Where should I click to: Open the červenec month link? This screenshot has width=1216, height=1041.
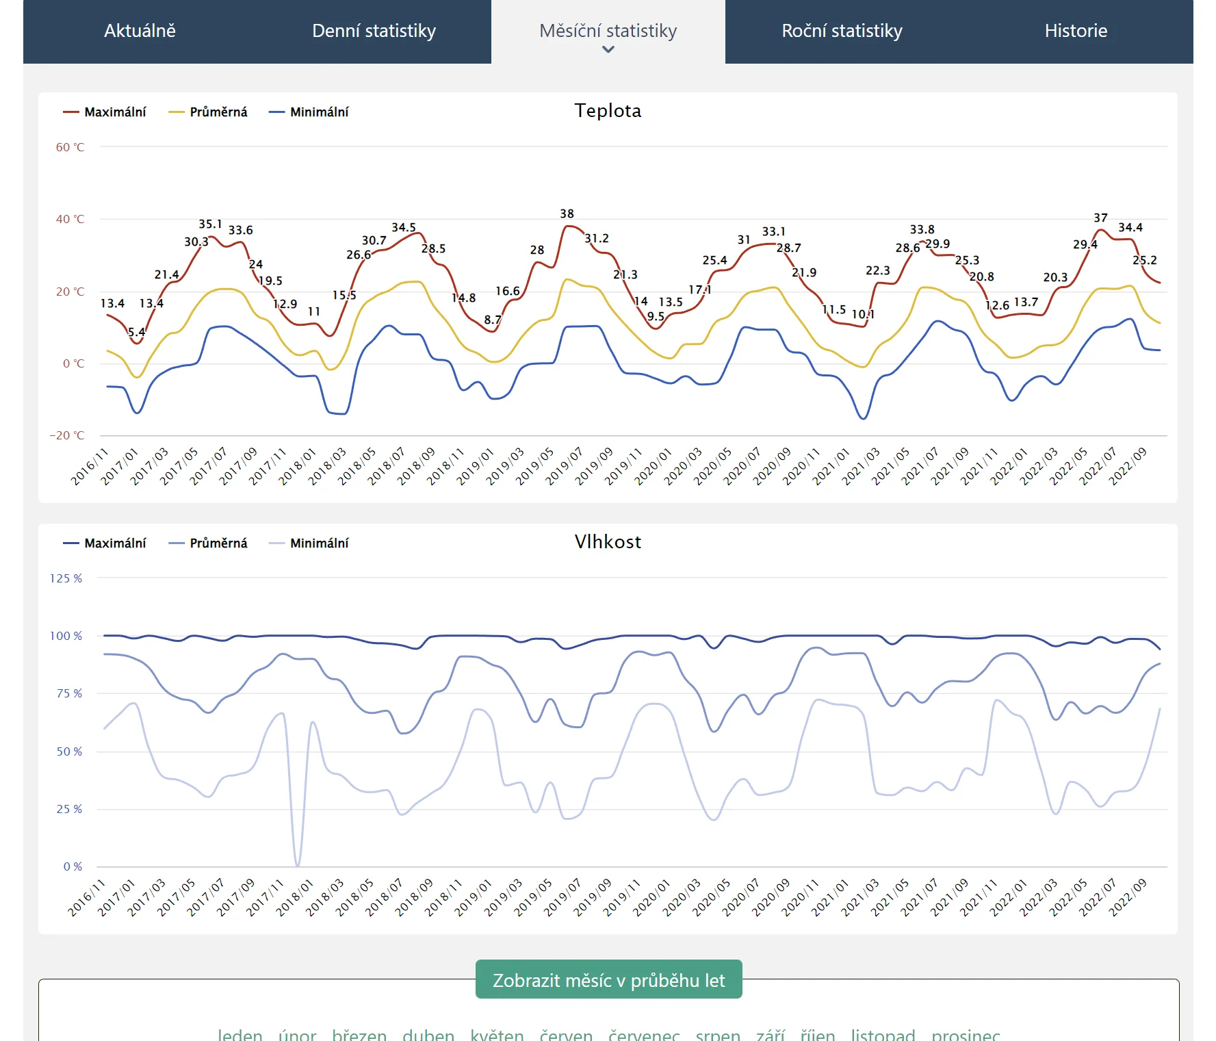click(x=644, y=1033)
